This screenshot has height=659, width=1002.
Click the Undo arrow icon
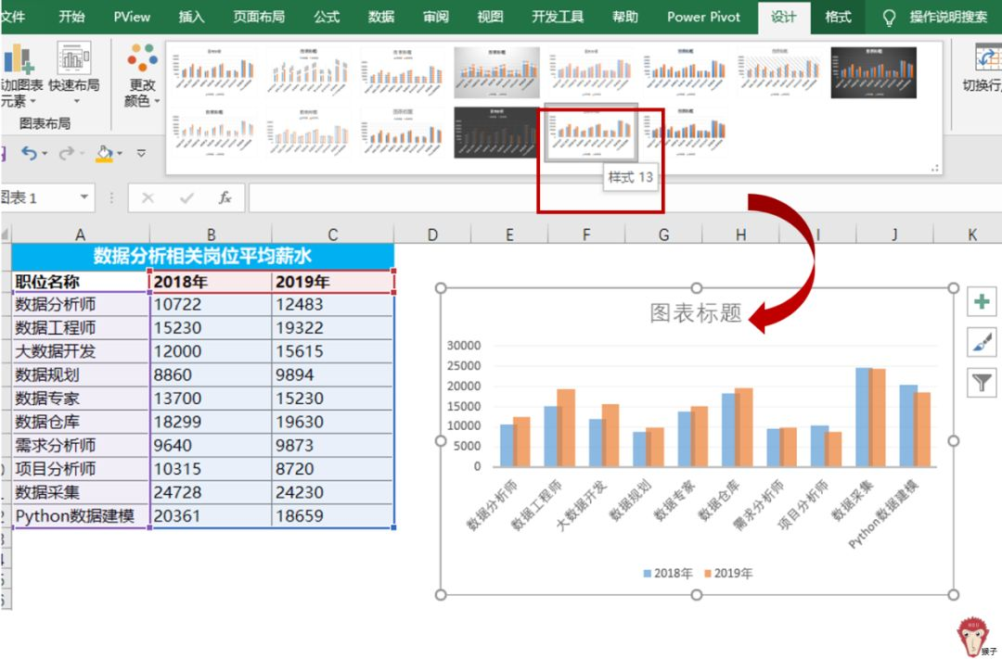pyautogui.click(x=29, y=153)
